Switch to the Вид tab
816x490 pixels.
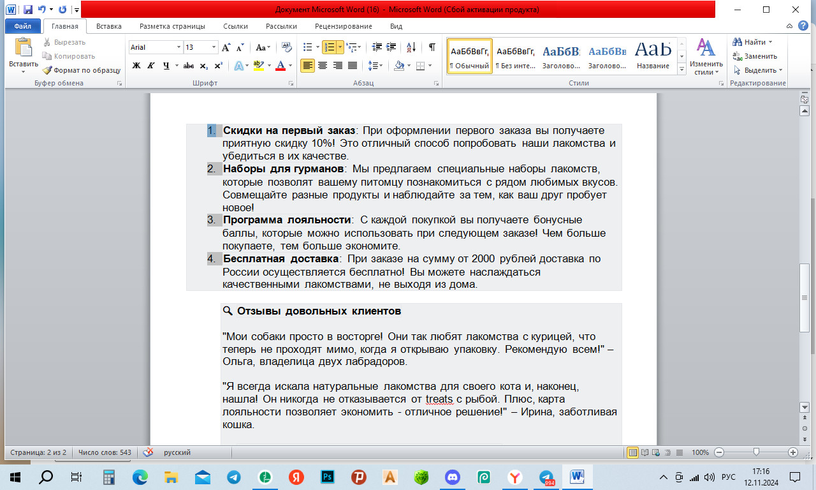(396, 26)
